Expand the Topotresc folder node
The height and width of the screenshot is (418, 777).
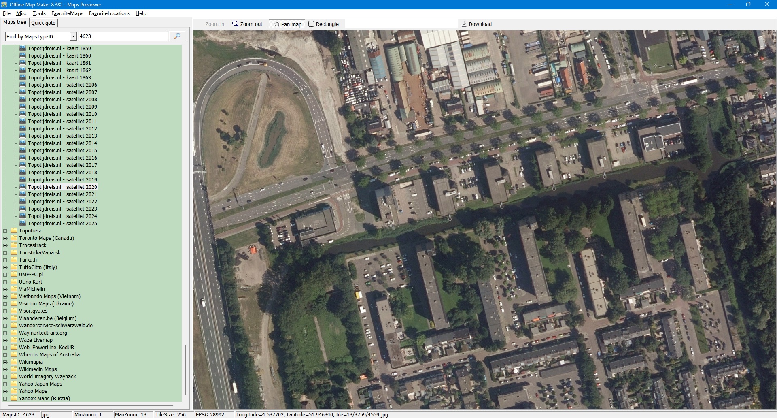point(5,231)
